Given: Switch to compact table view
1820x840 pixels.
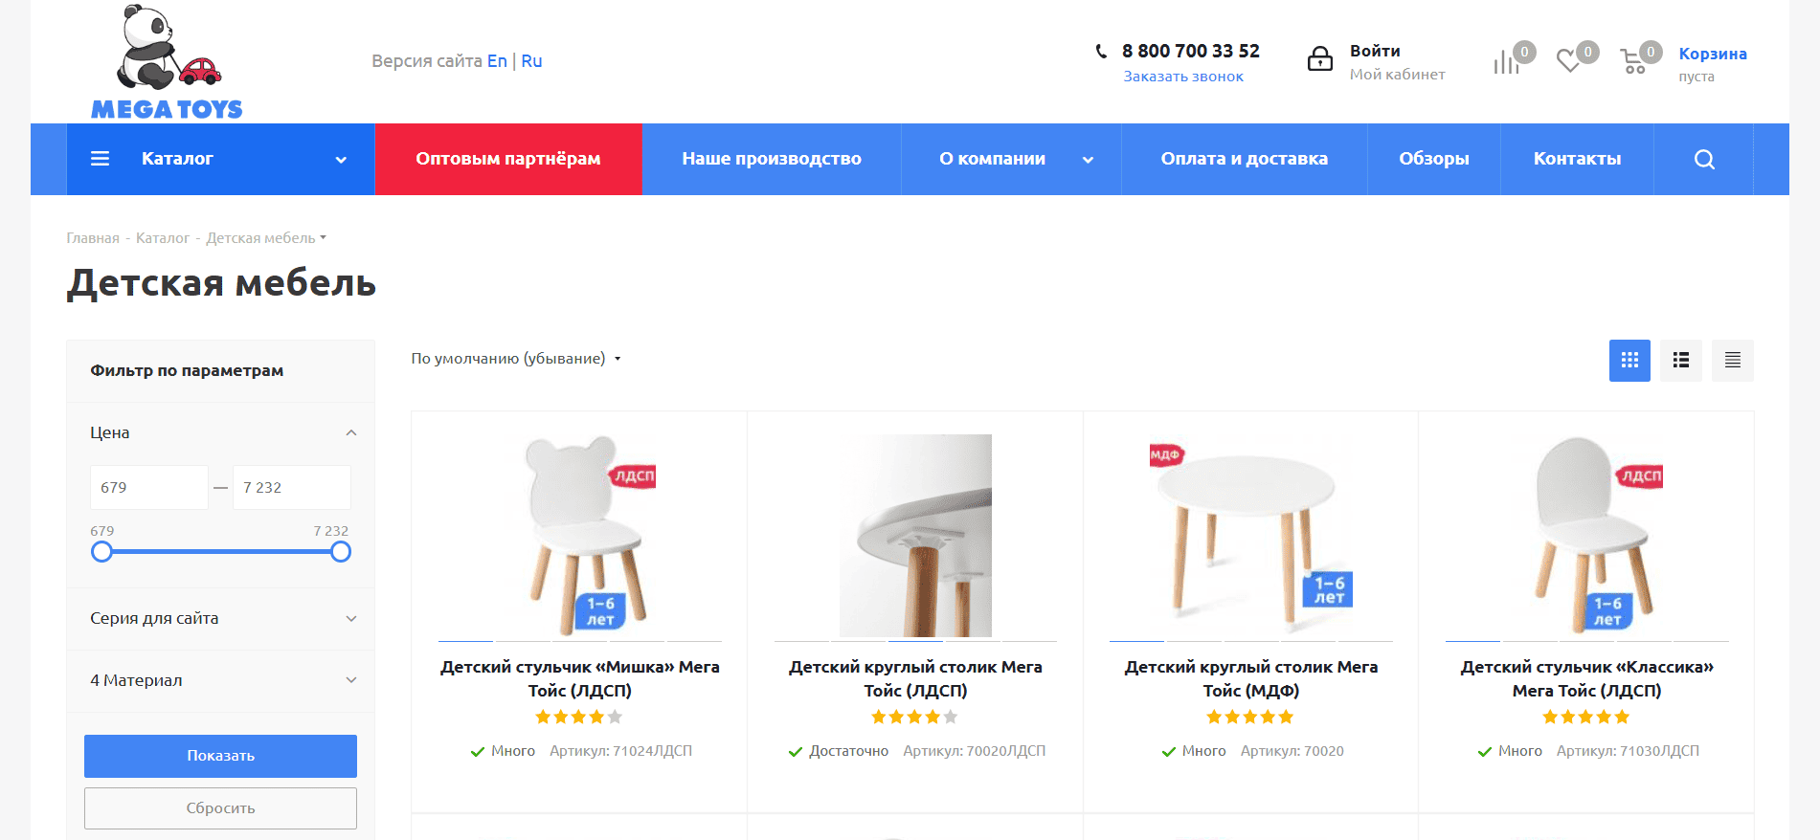Looking at the screenshot, I should pyautogui.click(x=1733, y=361).
